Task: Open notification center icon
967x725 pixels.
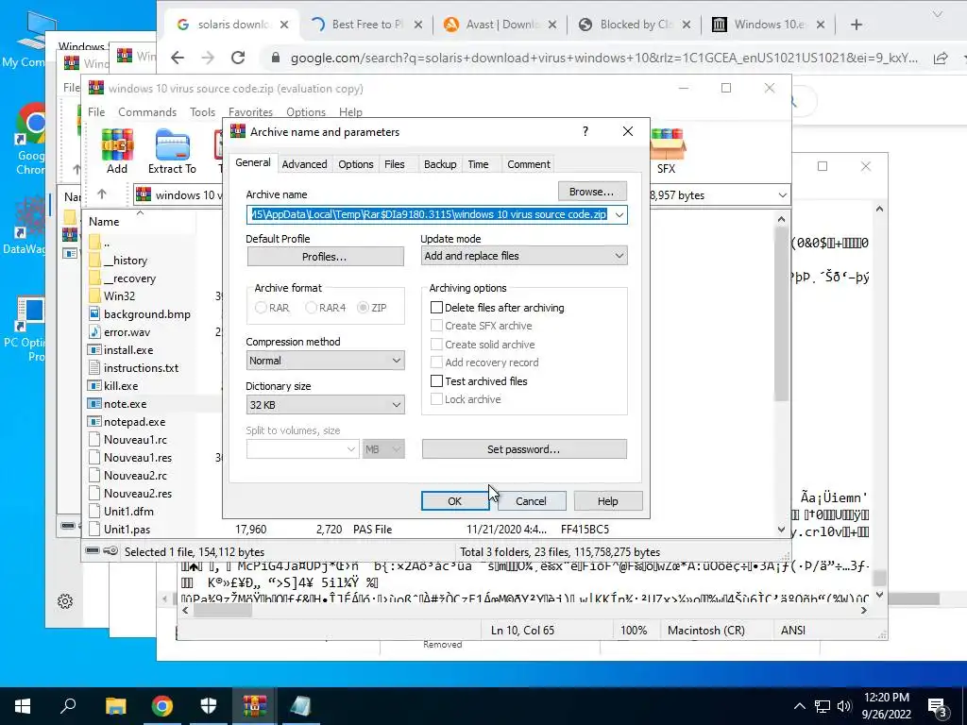Action: [x=938, y=706]
